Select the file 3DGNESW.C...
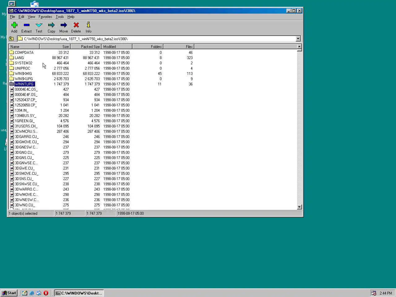Screen dimensions: 396x297 (x=26, y=147)
